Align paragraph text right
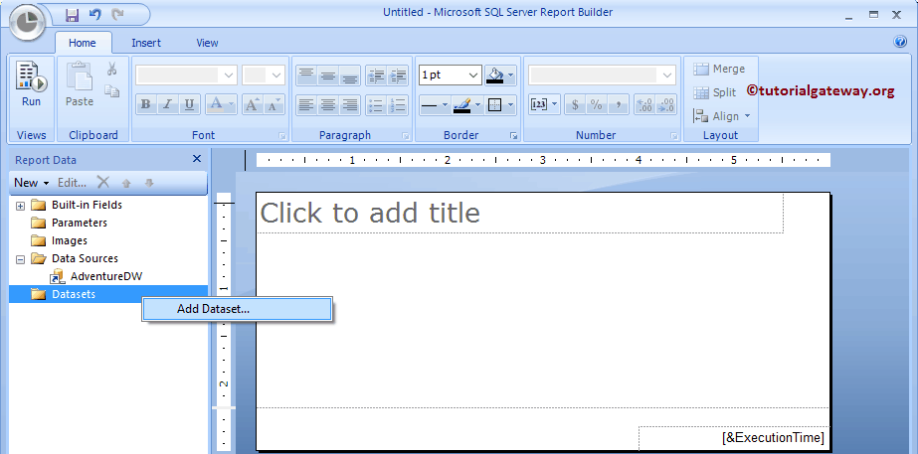The image size is (918, 454). [x=349, y=105]
